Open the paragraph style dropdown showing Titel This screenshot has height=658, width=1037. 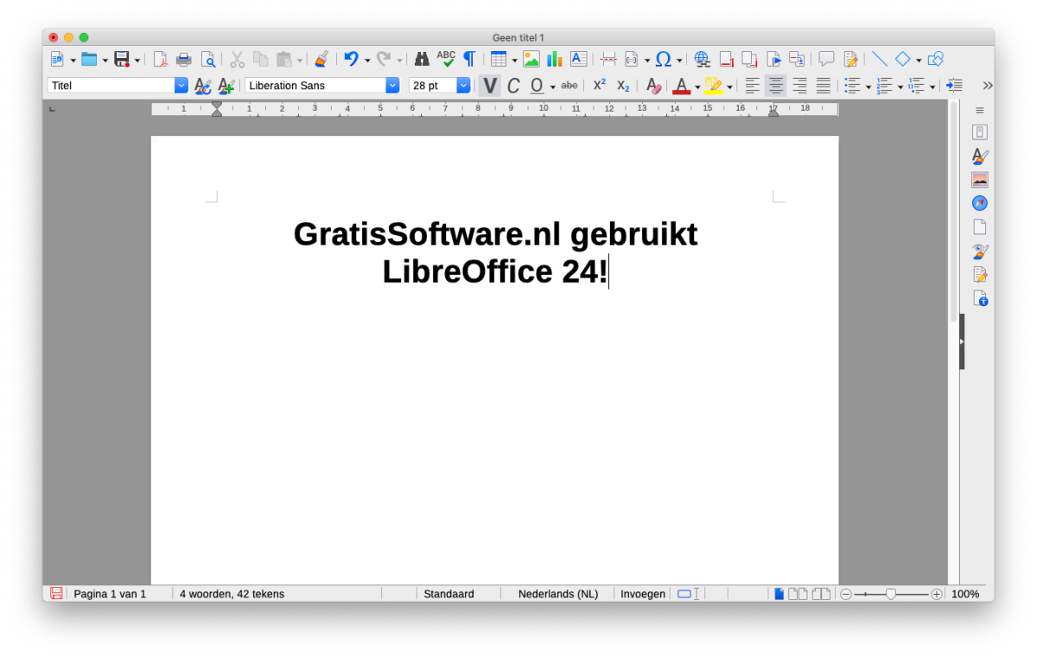181,86
